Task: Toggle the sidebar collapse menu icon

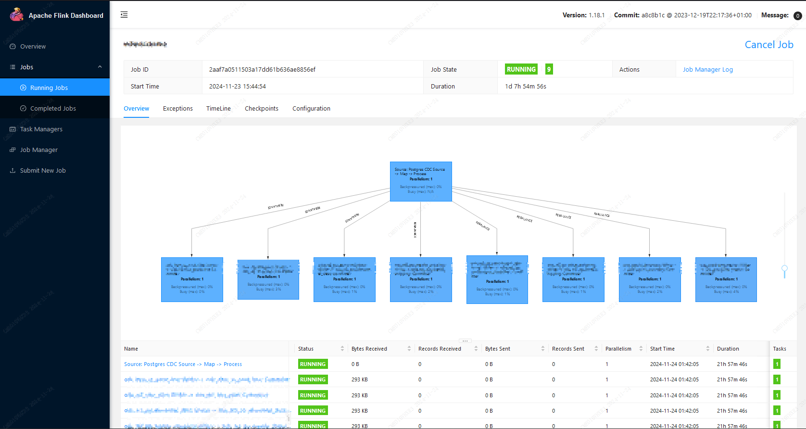Action: coord(124,14)
